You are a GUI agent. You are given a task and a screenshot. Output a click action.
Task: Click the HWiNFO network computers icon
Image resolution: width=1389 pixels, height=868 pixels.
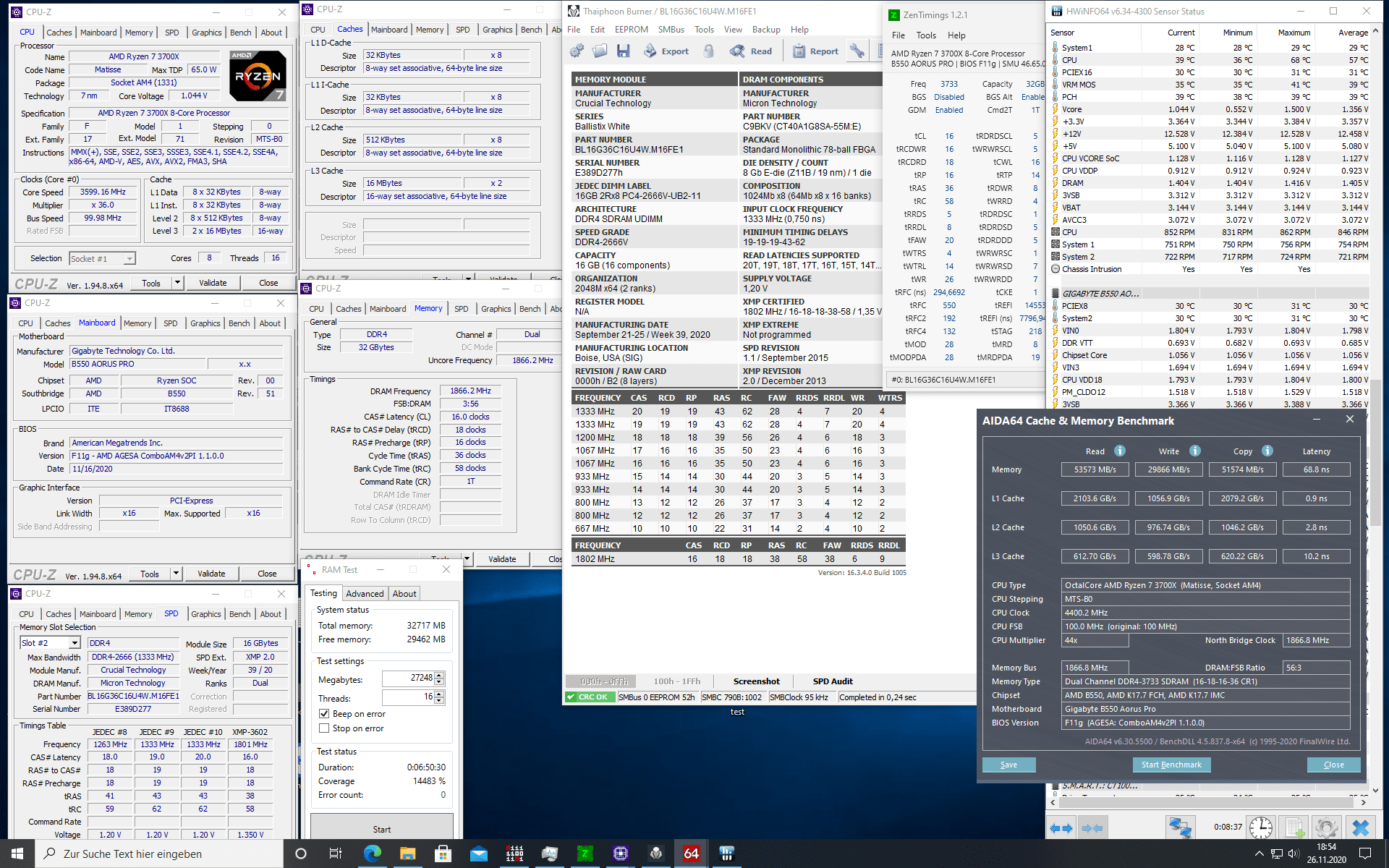point(1180,827)
